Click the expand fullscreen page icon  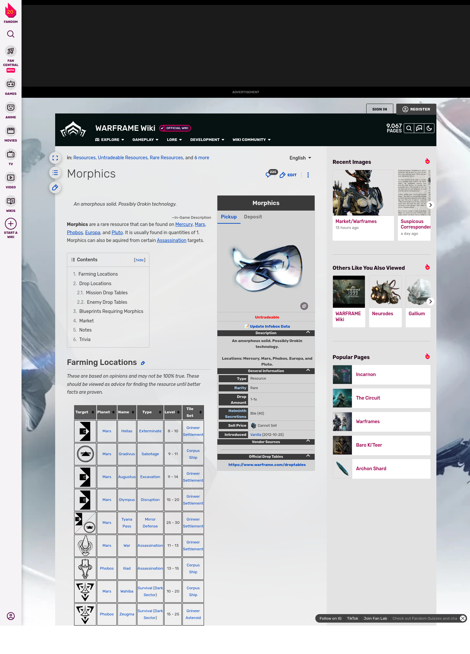(x=55, y=158)
